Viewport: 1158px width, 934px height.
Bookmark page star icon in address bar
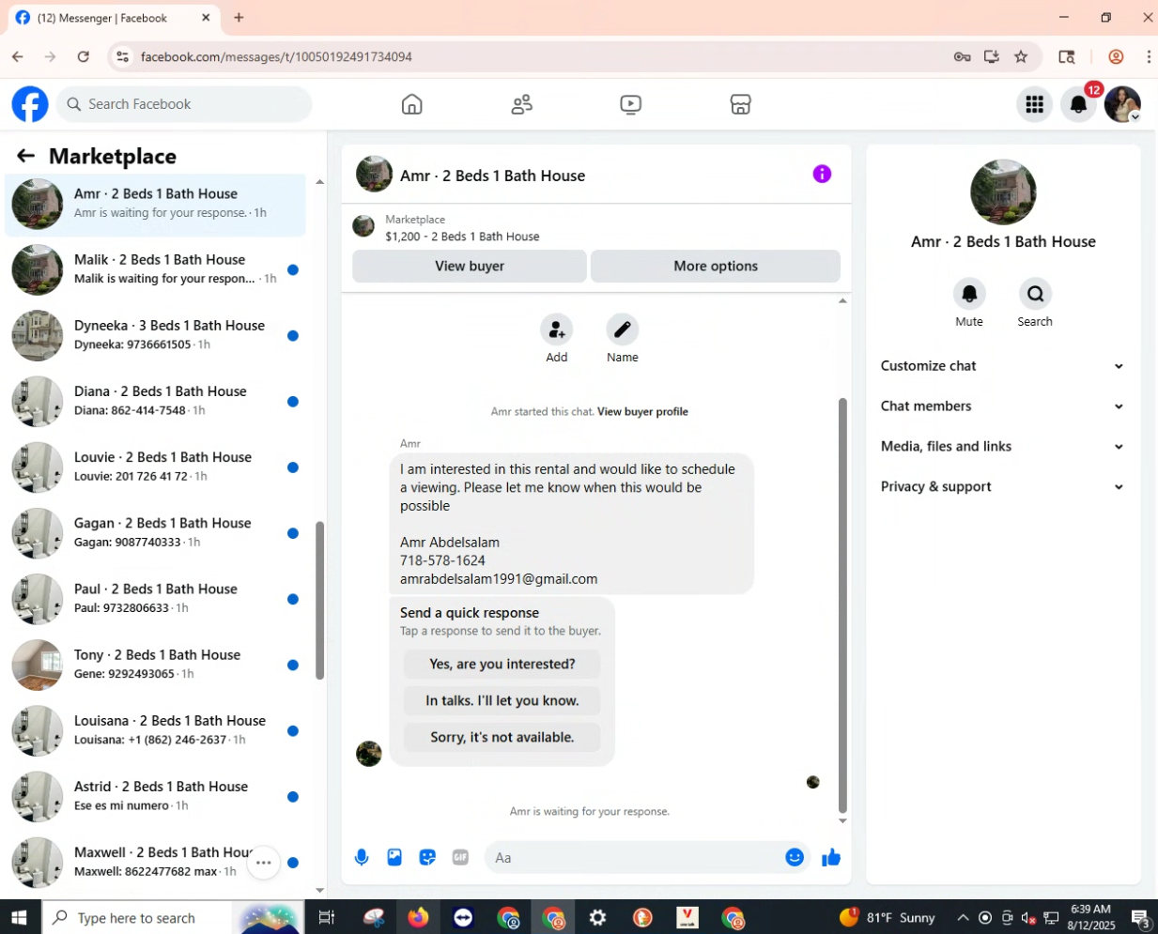[1021, 56]
